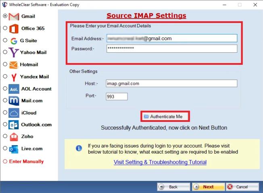Click the Zoho mail icon
This screenshot has width=263, height=193.
tap(14, 137)
